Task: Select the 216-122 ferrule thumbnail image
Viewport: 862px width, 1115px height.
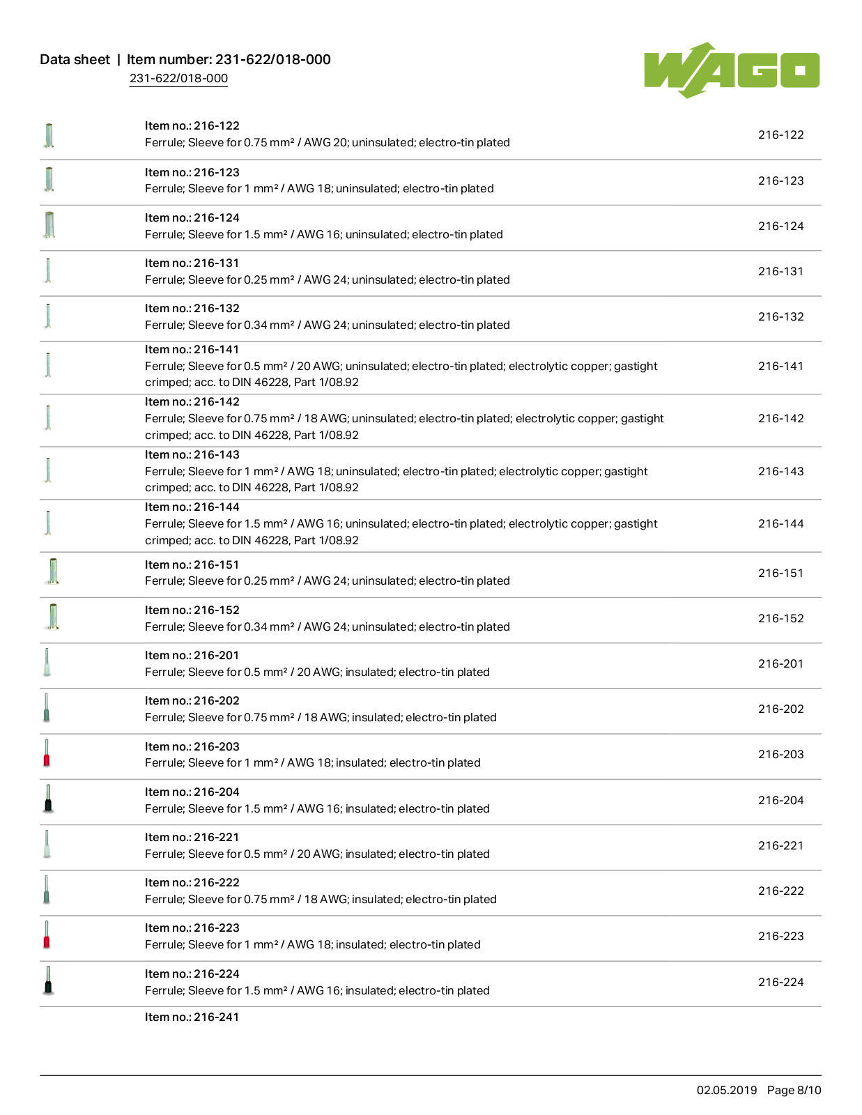Action: click(x=49, y=135)
